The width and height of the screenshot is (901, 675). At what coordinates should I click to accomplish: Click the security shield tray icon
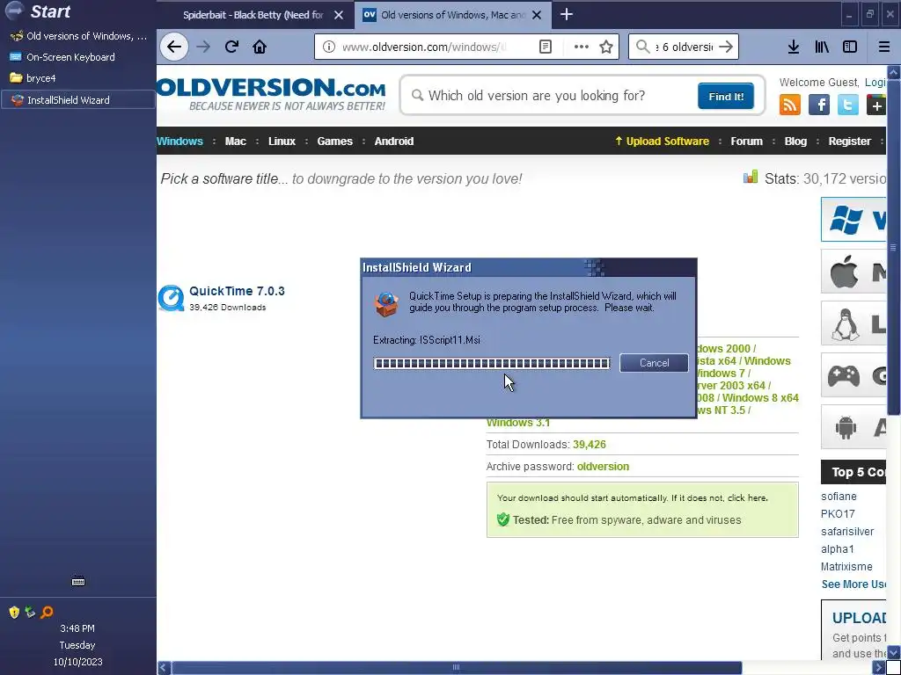tap(14, 613)
